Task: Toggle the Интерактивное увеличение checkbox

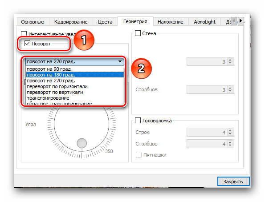Action: pyautogui.click(x=24, y=34)
